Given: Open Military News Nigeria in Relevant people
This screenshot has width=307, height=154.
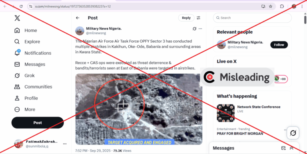Looking at the screenshot, I should (x=245, y=42).
